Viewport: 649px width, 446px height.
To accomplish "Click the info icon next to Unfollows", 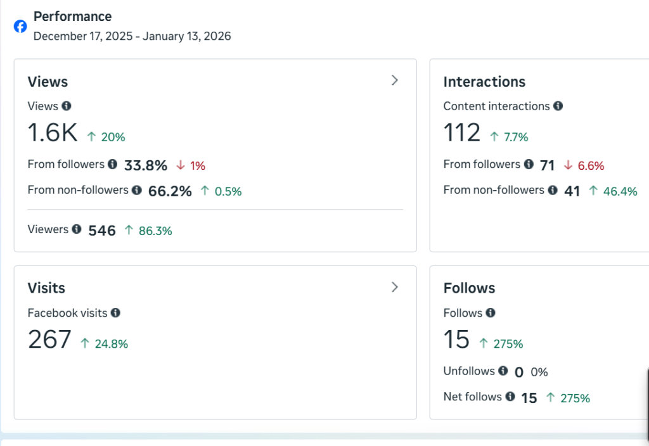I will coord(503,371).
